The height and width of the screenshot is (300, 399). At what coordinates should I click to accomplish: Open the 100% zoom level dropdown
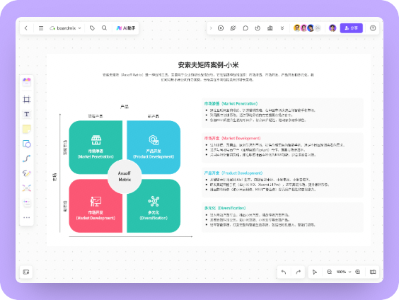[x=344, y=272]
